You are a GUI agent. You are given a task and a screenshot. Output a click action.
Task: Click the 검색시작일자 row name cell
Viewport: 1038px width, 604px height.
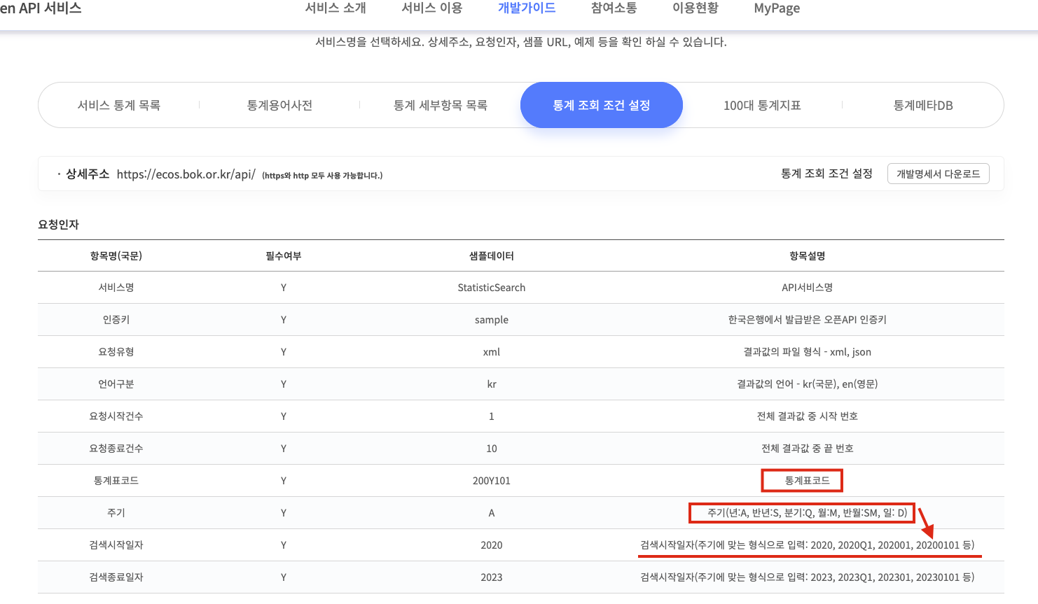tap(116, 545)
